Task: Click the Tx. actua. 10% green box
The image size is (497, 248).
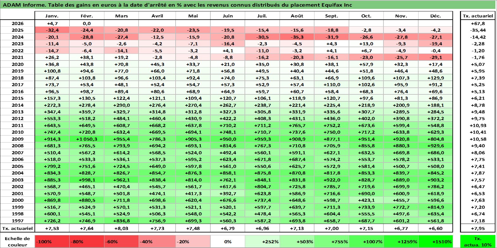Action: [x=478, y=242]
